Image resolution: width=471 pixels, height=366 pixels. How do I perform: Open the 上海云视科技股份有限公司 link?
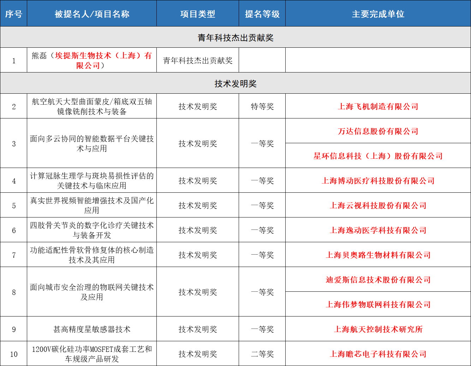tap(378, 205)
